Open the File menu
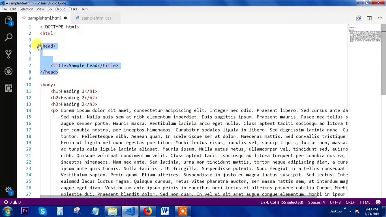The width and height of the screenshot is (386, 217). click(4, 9)
